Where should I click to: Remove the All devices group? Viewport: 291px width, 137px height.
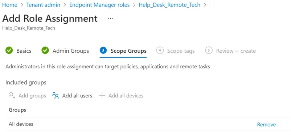[266, 125]
